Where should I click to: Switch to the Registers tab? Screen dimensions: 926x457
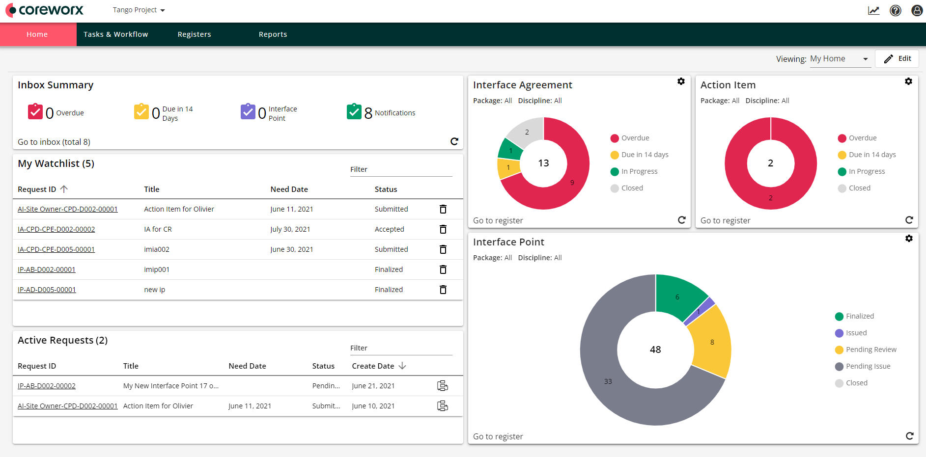[x=194, y=34]
